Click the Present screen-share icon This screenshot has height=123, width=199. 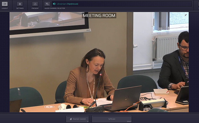coord(35,4)
